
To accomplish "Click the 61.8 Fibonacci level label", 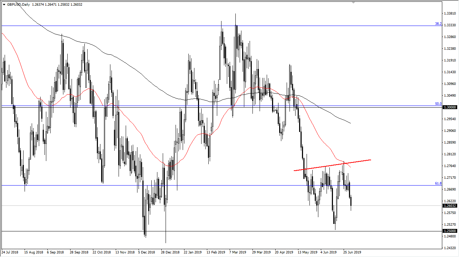I will click(x=438, y=183).
